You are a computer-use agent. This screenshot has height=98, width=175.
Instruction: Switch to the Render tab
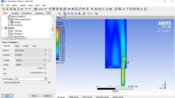point(26,46)
